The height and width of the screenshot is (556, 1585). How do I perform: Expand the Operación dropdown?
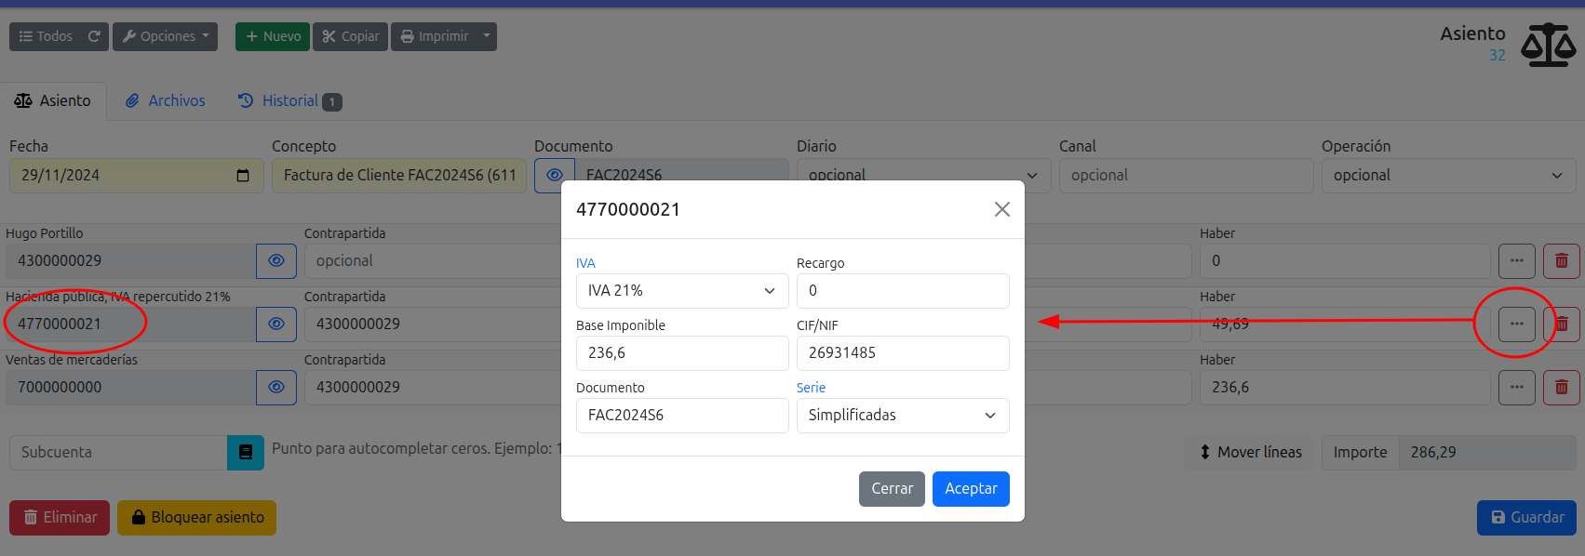pyautogui.click(x=1448, y=176)
